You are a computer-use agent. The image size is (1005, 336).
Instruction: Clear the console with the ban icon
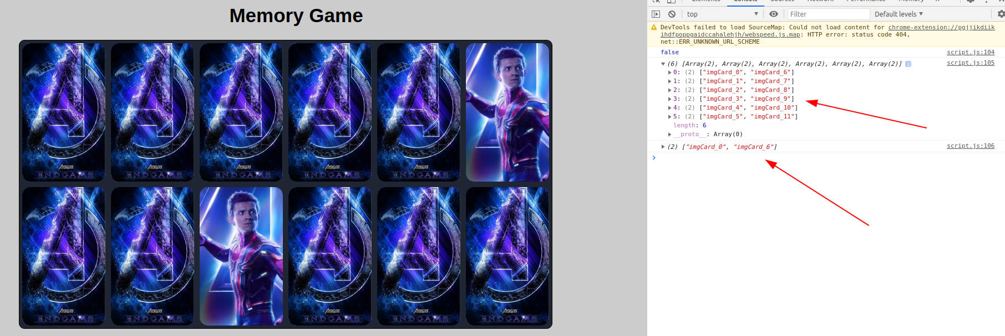coord(672,14)
